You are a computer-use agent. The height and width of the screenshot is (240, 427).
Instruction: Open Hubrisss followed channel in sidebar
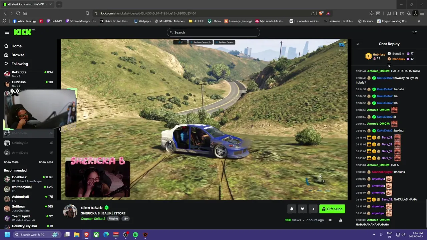(29, 84)
